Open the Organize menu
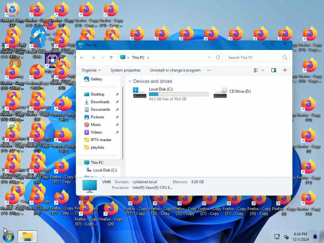This screenshot has width=324, height=243. pyautogui.click(x=91, y=70)
